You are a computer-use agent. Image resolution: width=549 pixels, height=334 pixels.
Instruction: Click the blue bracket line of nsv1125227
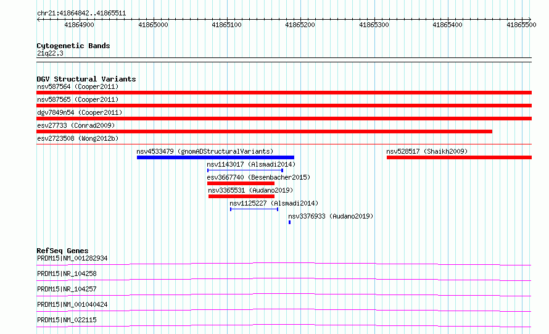coord(254,209)
